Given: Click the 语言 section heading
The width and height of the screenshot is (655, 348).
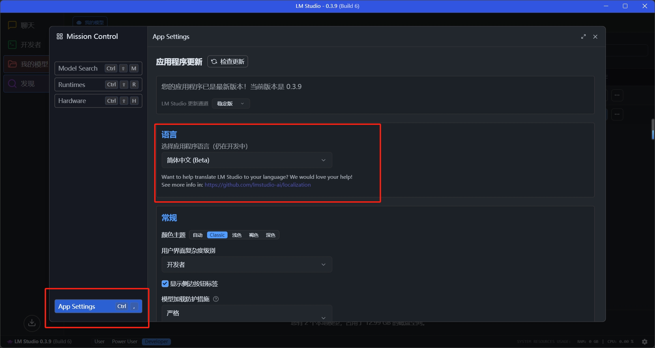Looking at the screenshot, I should [169, 134].
